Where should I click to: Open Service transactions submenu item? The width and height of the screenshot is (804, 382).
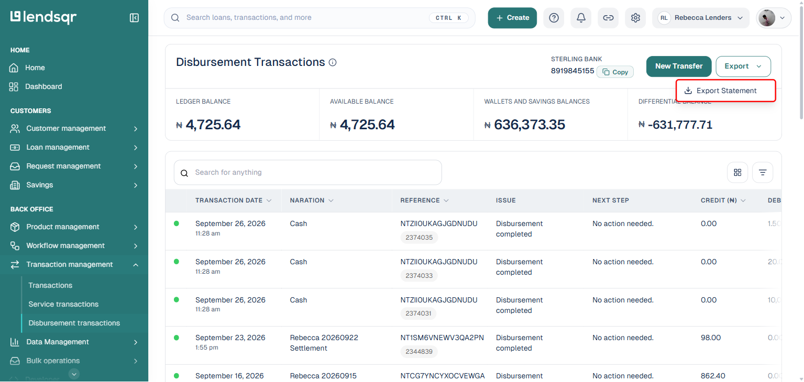pos(63,304)
